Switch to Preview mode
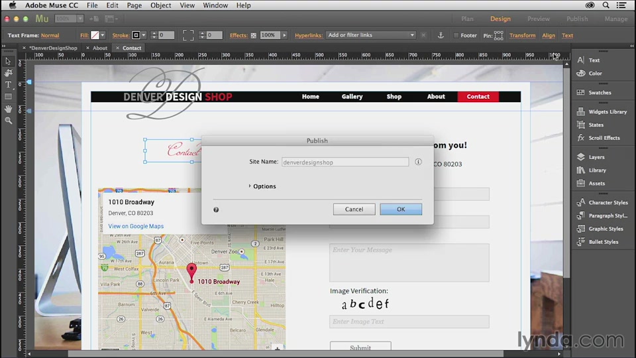 (538, 19)
